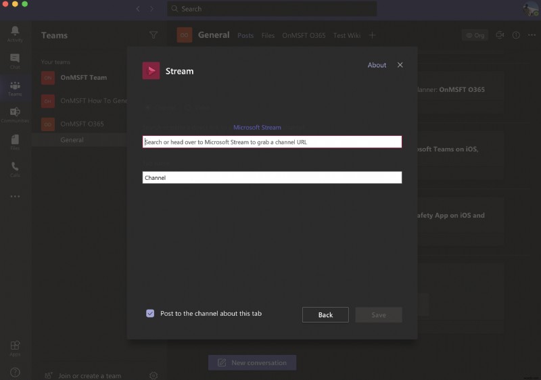Screen dimensions: 541x380
Task: Open the Test Wiki tab
Action: click(347, 36)
